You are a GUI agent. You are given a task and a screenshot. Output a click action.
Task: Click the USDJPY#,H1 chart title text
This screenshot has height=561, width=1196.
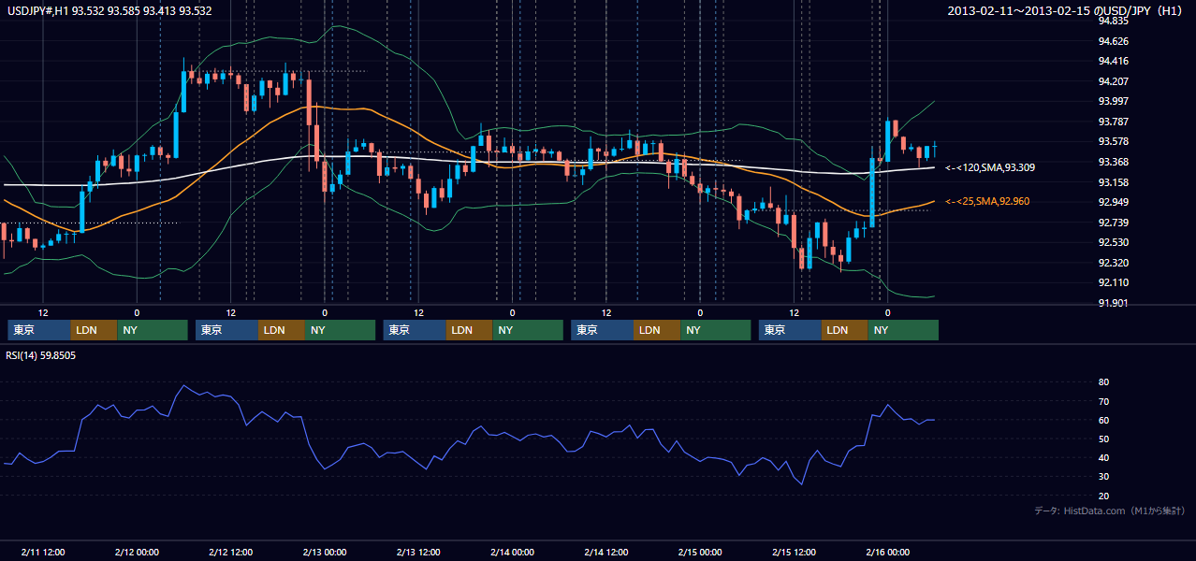pyautogui.click(x=109, y=11)
